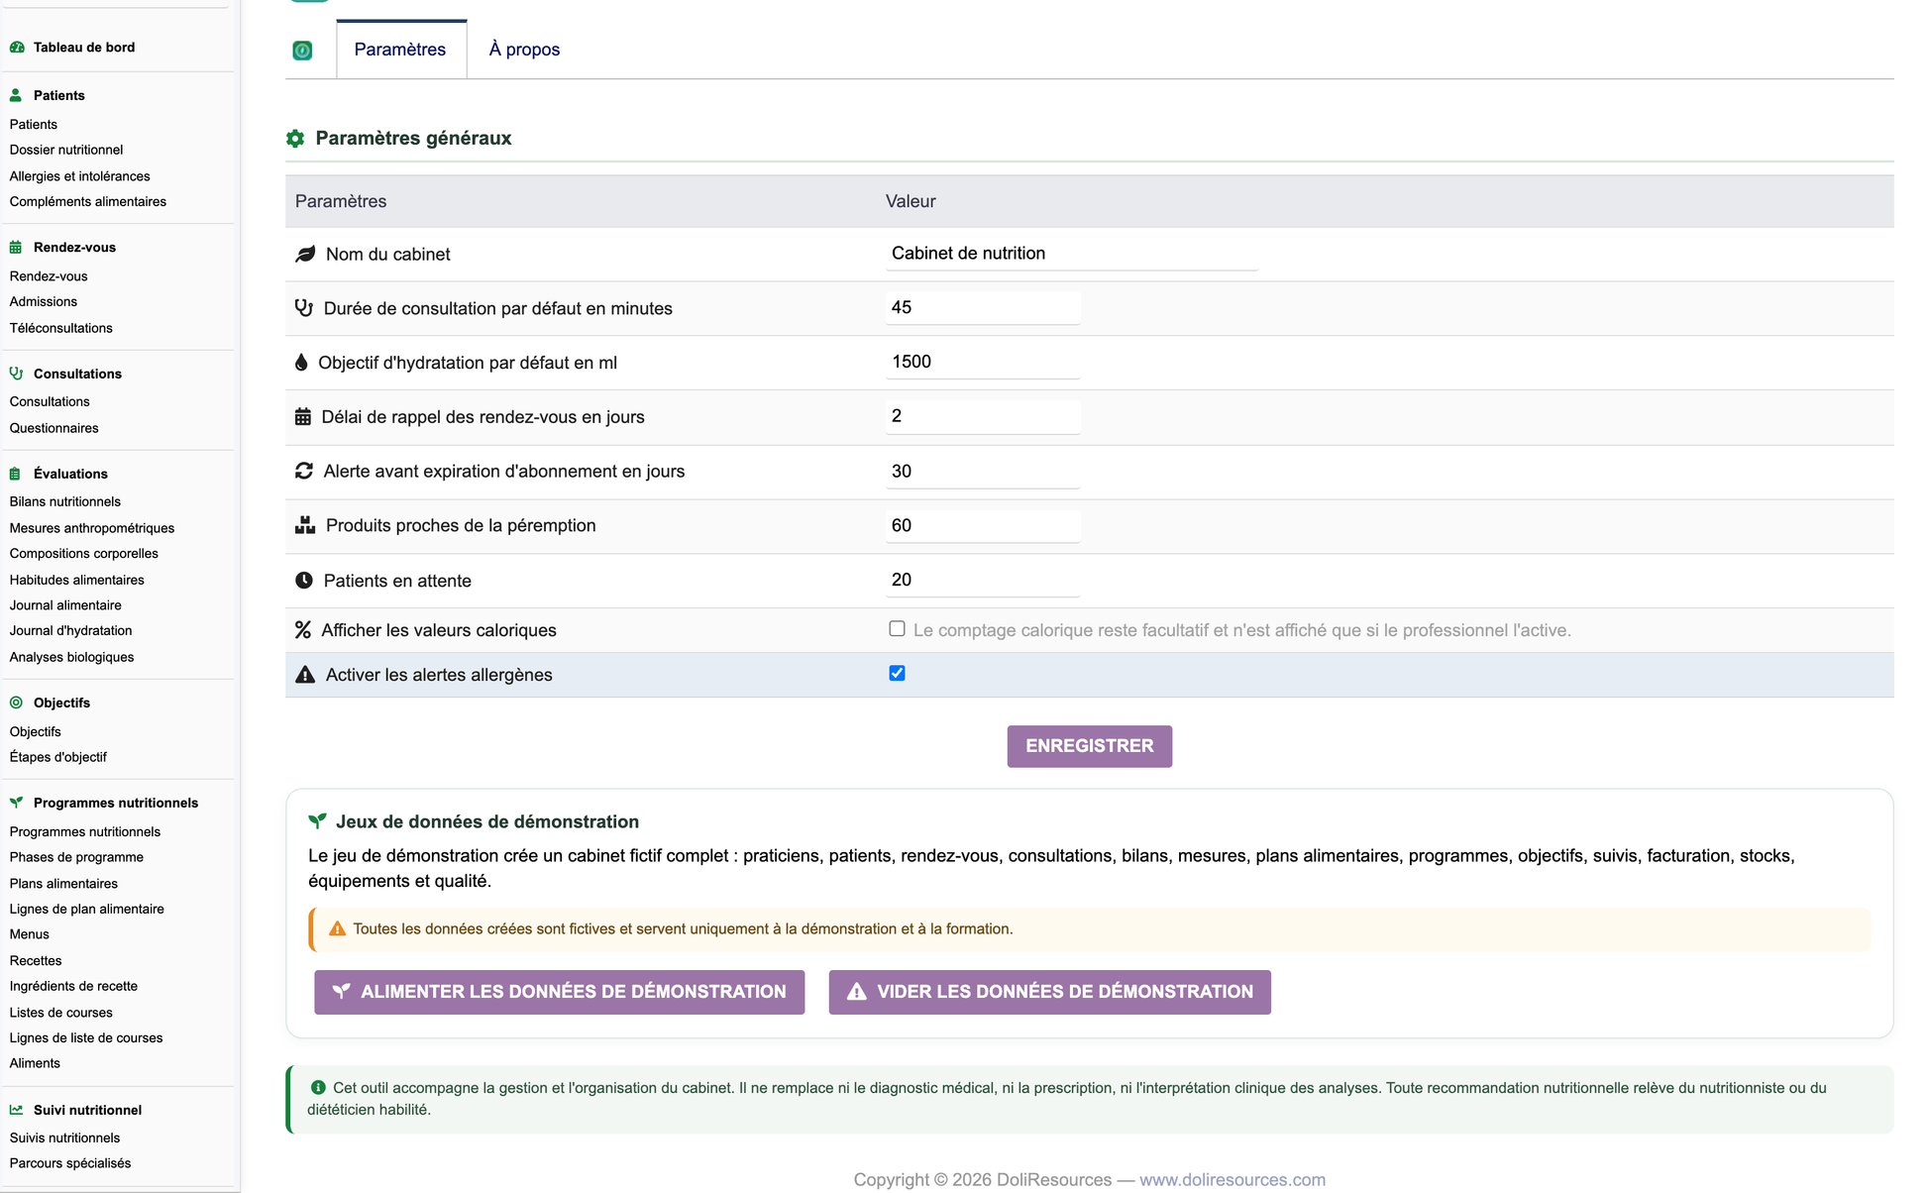Click Alimenter les données de démonstration button
This screenshot has height=1193, width=1928.
pyautogui.click(x=559, y=992)
